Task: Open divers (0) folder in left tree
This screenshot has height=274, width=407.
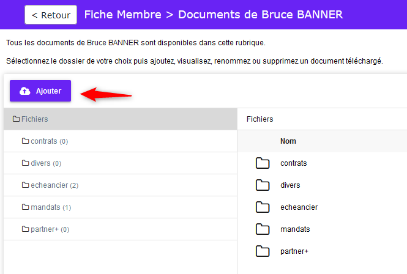Action: pyautogui.click(x=121, y=163)
